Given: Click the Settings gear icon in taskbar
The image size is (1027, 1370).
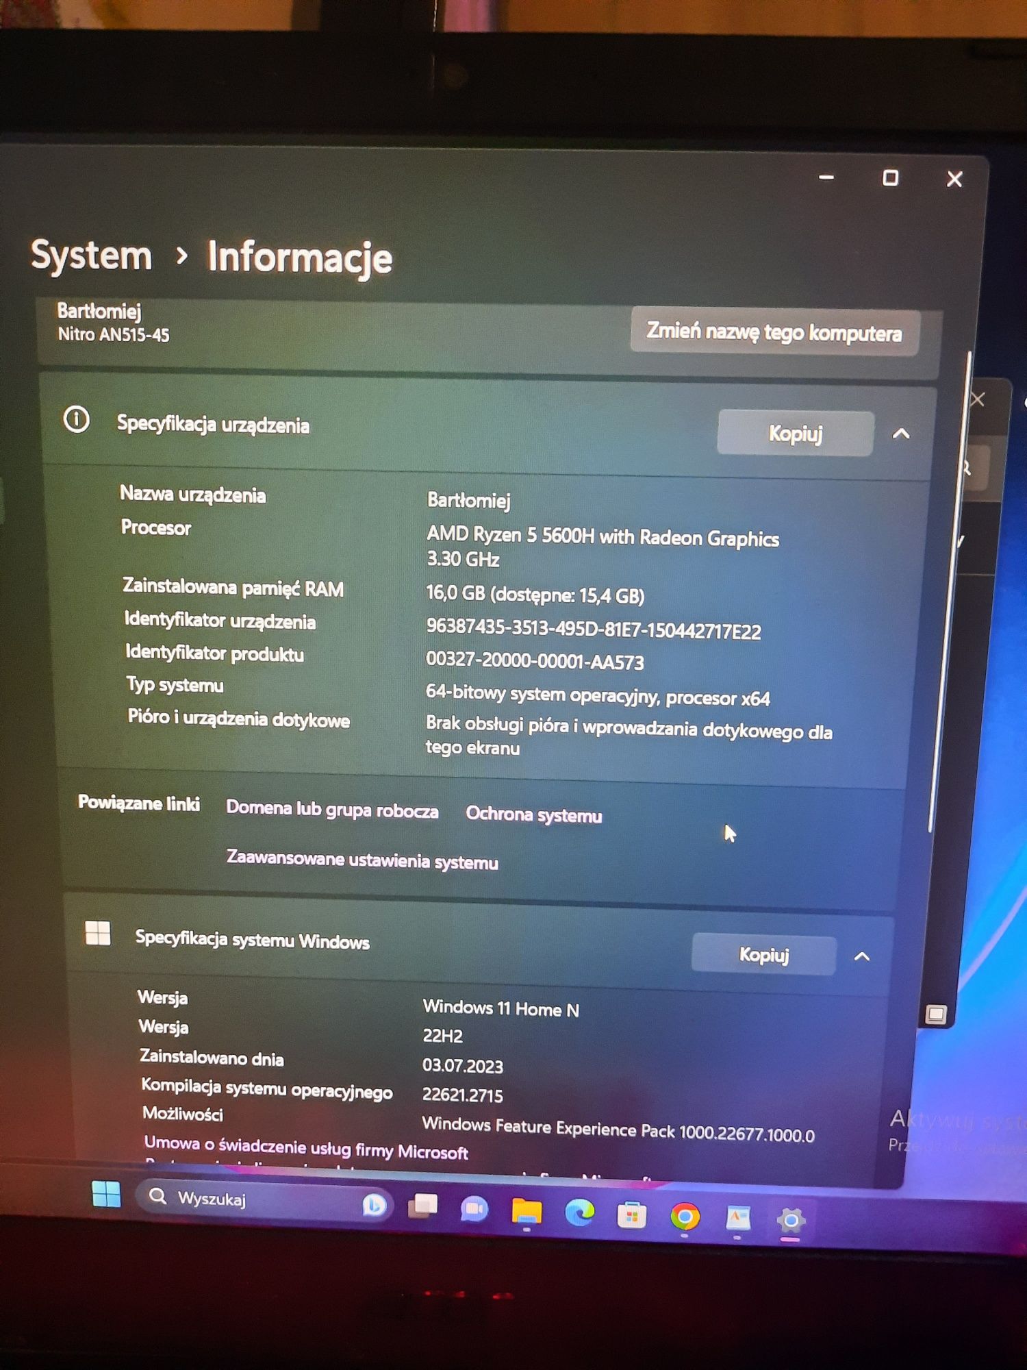Looking at the screenshot, I should click(x=791, y=1221).
